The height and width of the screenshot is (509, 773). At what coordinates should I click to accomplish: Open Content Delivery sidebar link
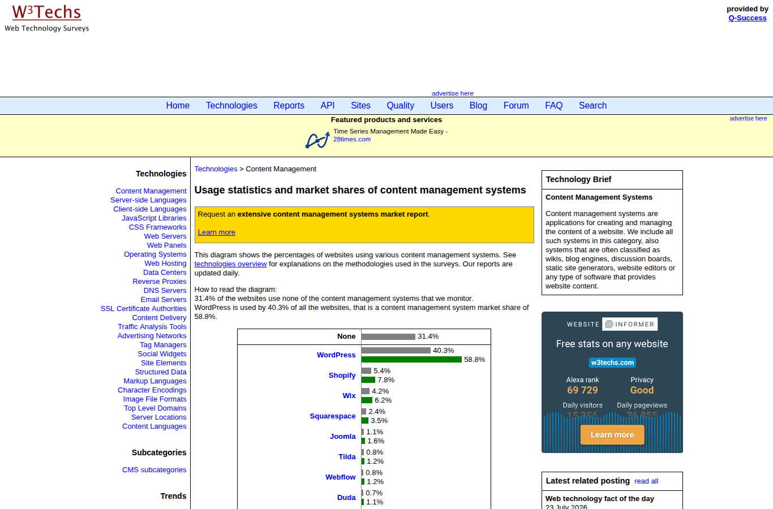tap(159, 318)
